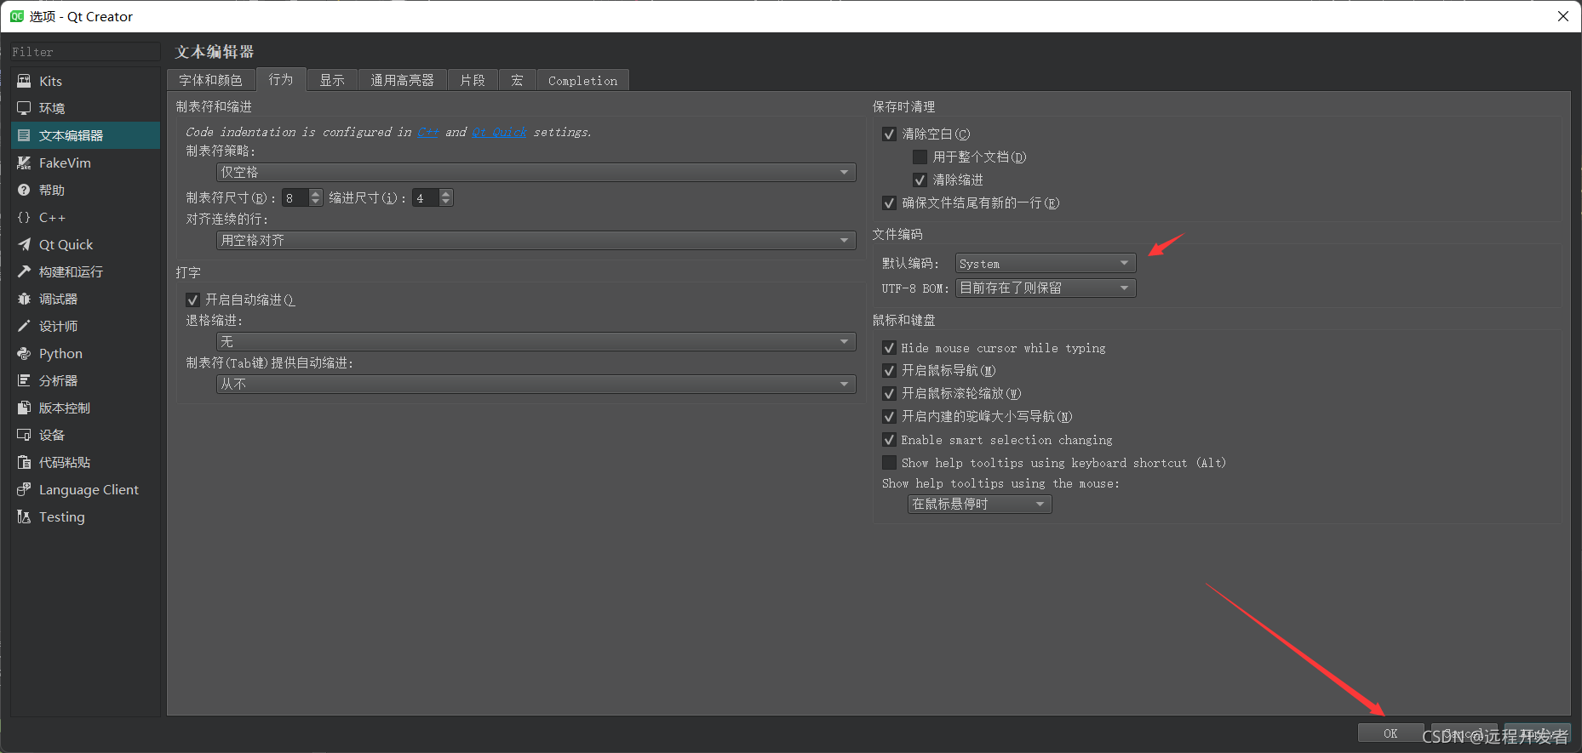This screenshot has height=753, width=1582.
Task: Toggle the 清除缩进 checkbox
Action: pos(920,180)
